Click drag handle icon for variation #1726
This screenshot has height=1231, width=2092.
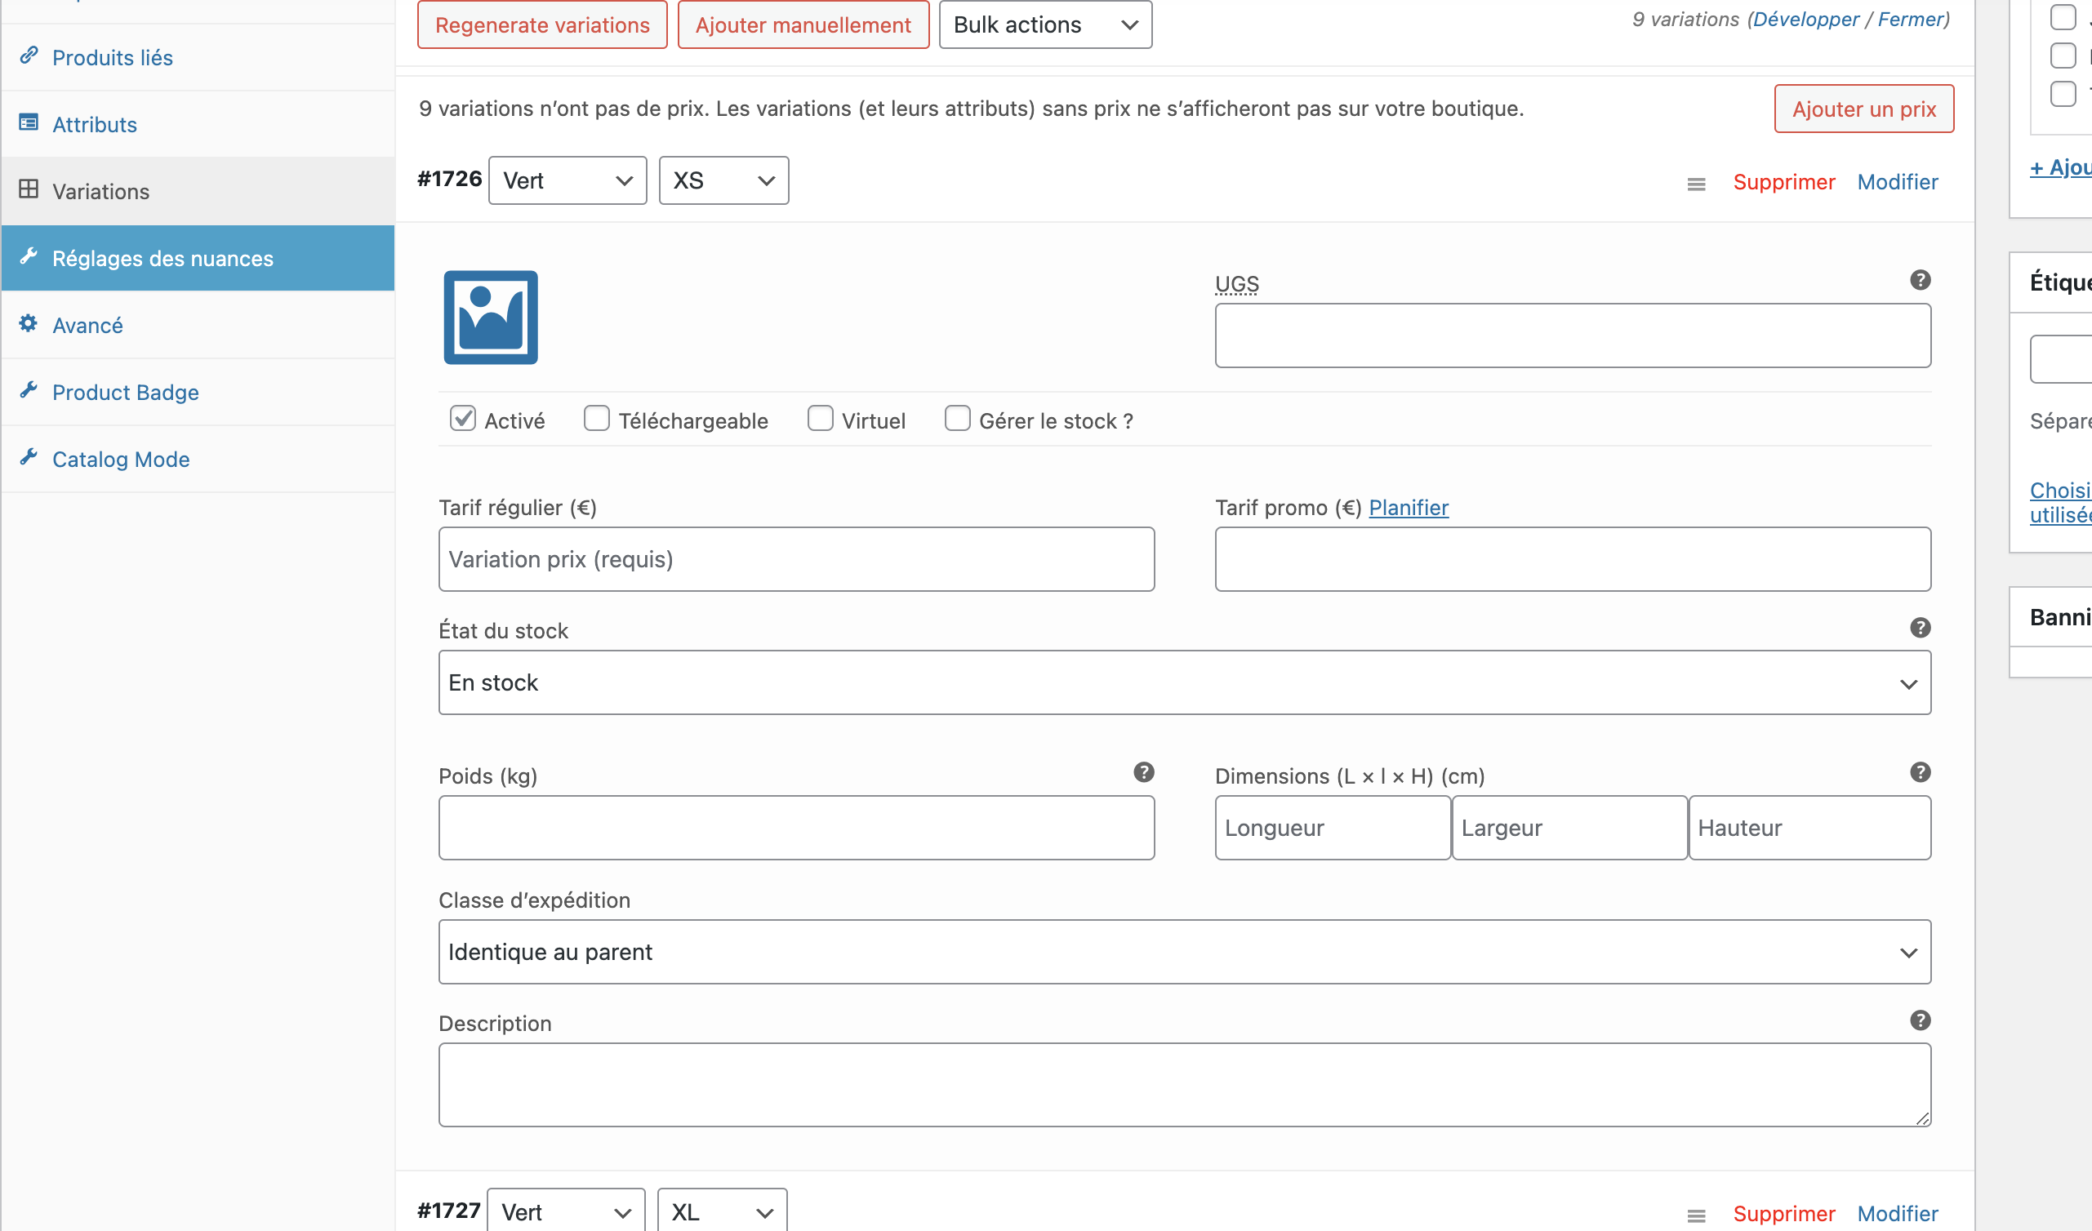pyautogui.click(x=1696, y=184)
